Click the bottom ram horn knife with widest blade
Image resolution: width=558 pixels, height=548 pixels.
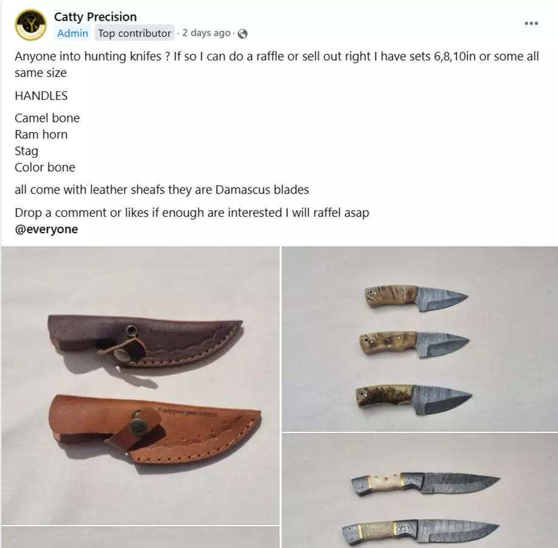pos(414,399)
